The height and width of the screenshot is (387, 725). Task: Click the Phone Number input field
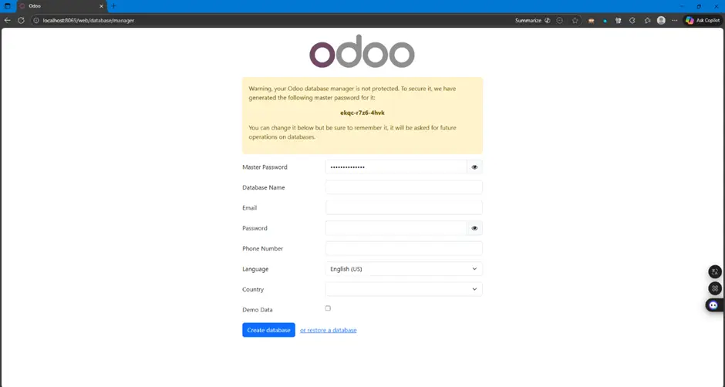403,248
